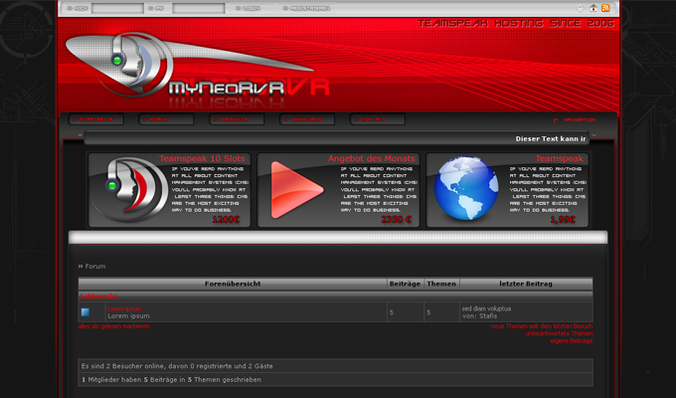The image size is (676, 398).
Task: Open 'eigene Beiträge' link
Action: [x=571, y=341]
